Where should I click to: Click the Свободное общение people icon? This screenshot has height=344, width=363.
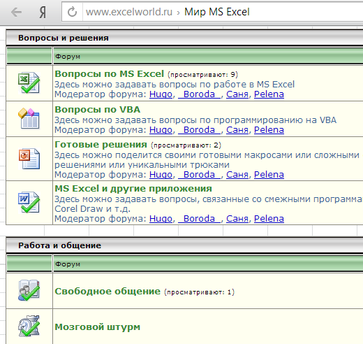point(29,290)
